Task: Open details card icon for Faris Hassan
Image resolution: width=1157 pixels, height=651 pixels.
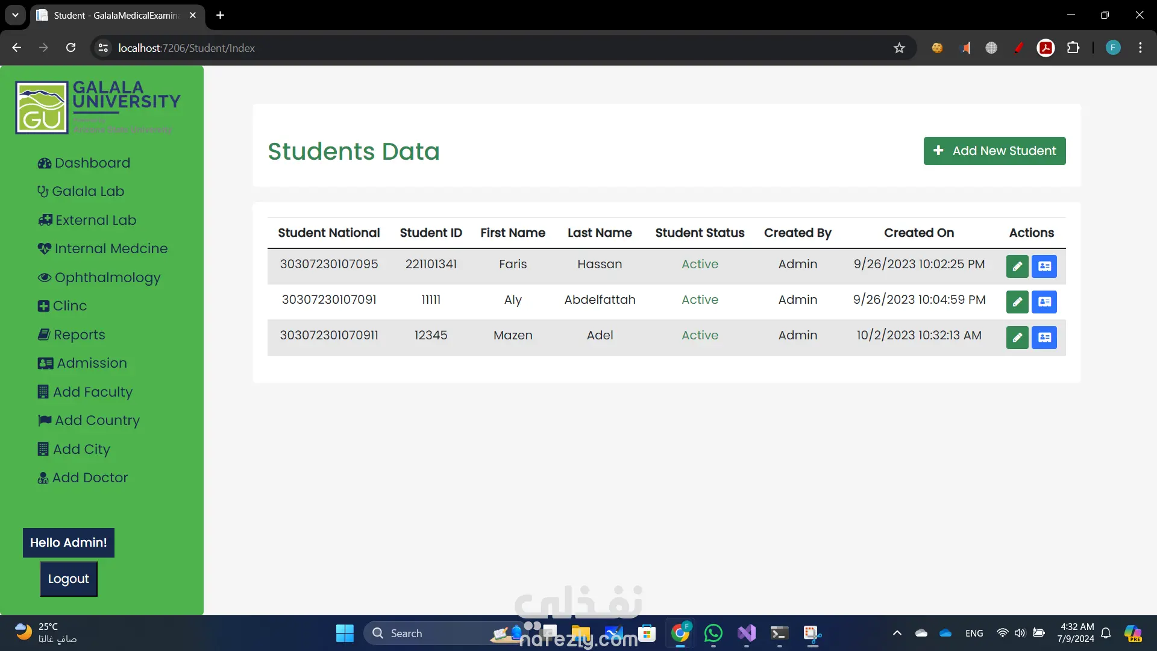Action: point(1044,266)
